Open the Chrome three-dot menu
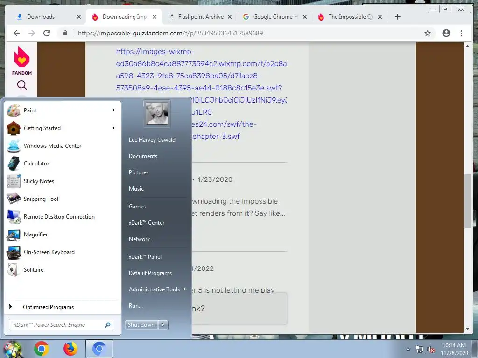 tap(461, 33)
